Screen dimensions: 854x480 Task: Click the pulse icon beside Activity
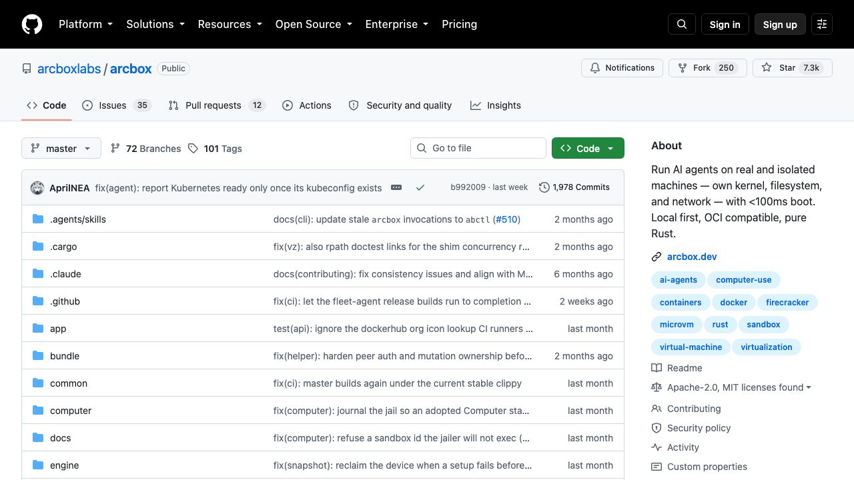[x=657, y=447]
